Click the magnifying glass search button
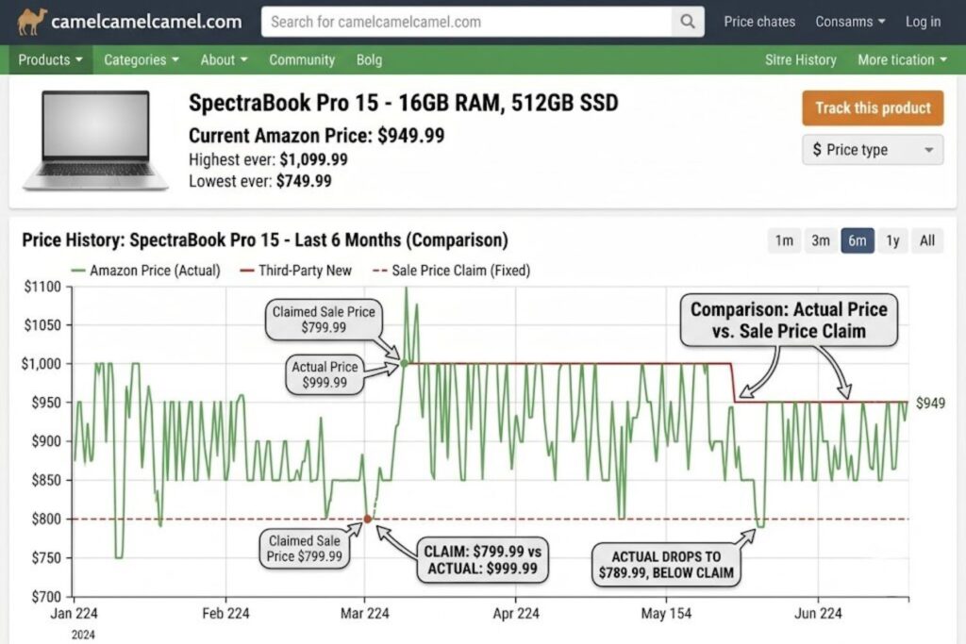The height and width of the screenshot is (644, 966). (688, 23)
